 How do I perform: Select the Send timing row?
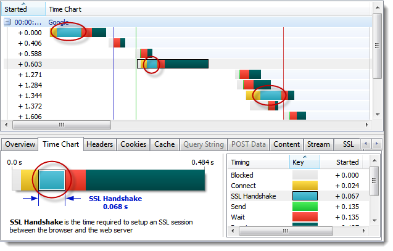(x=298, y=207)
